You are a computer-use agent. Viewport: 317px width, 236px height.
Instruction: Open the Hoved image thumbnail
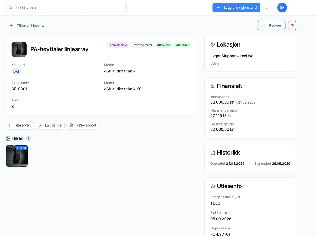17,156
